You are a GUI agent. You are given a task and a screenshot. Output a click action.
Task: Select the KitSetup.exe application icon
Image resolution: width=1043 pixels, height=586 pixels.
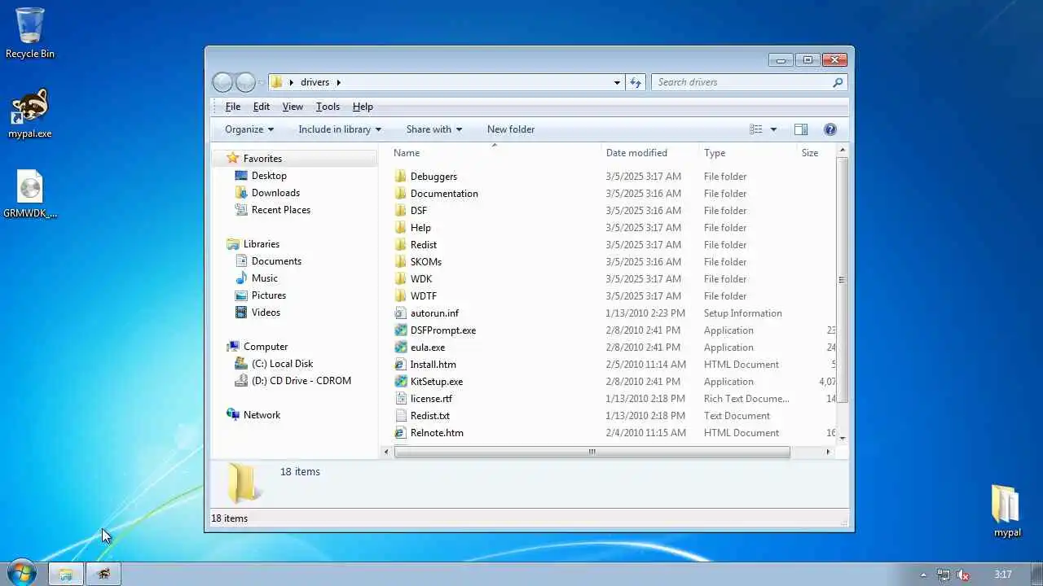pyautogui.click(x=400, y=382)
